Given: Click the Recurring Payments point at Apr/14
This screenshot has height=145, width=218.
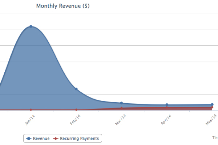Looking at the screenshot, I should point(167,108).
